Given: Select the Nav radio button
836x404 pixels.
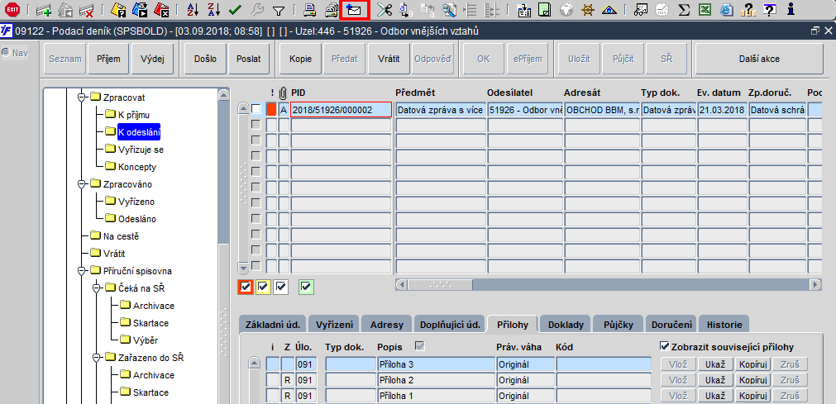Looking at the screenshot, I should click(7, 52).
